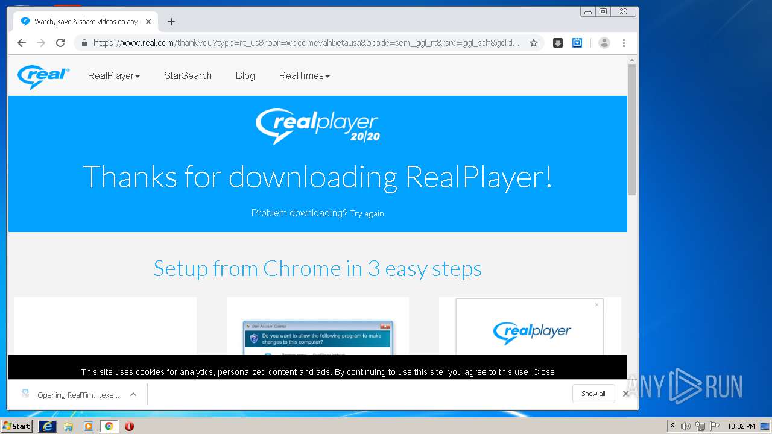
Task: Click the scrollbar up arrow
Action: click(x=632, y=60)
